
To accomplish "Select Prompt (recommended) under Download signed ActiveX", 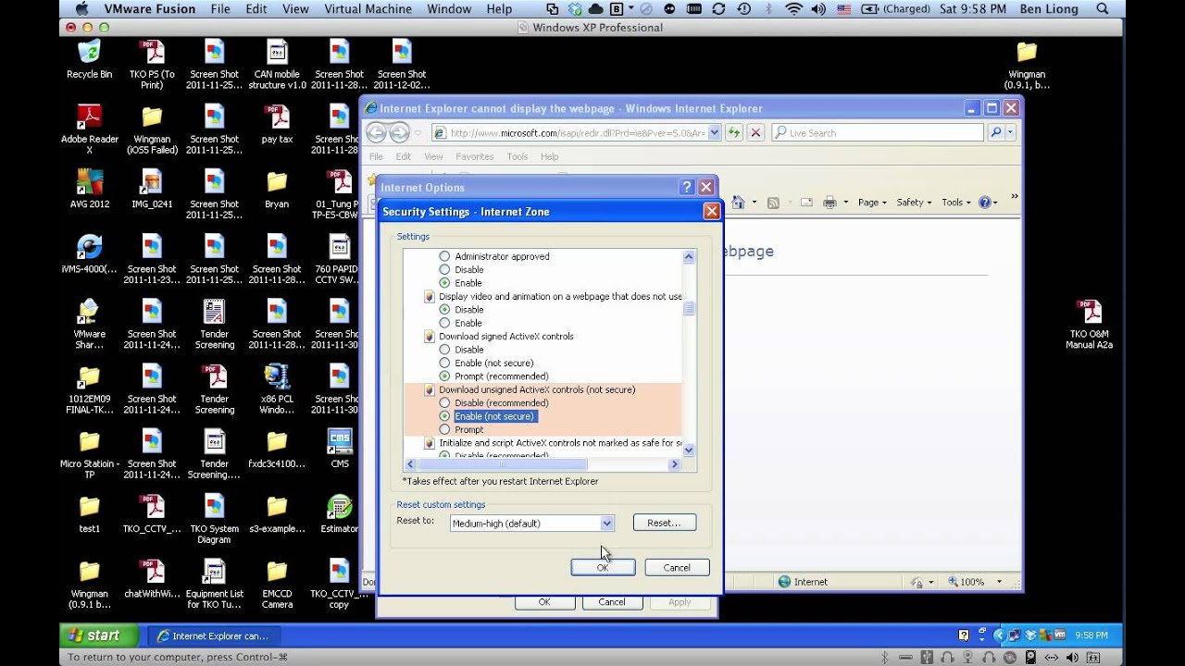I will (x=444, y=376).
